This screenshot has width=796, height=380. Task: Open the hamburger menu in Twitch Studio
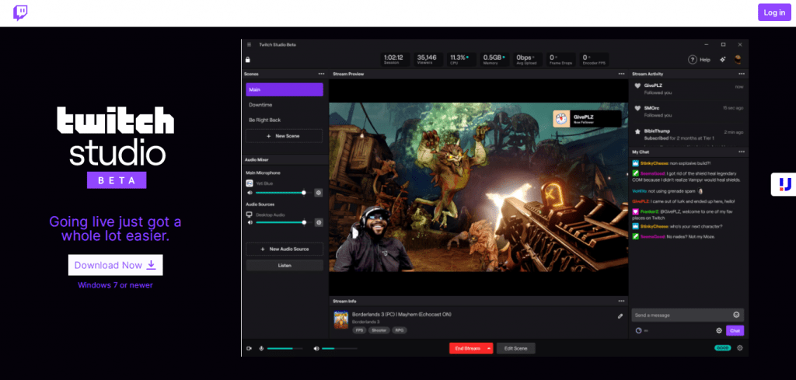(249, 44)
